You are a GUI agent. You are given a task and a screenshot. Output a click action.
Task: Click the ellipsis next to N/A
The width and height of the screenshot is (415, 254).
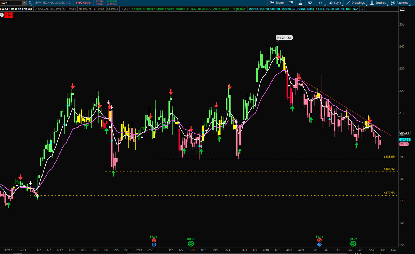362,8
